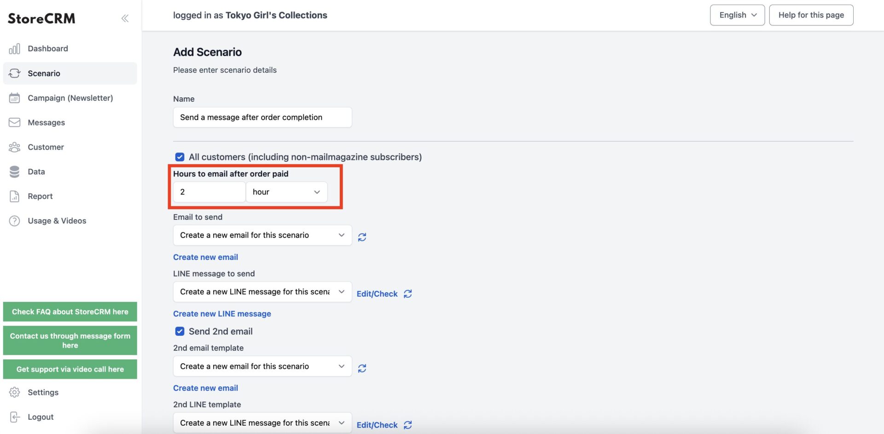
Task: Click the Data database icon
Action: [x=15, y=172]
